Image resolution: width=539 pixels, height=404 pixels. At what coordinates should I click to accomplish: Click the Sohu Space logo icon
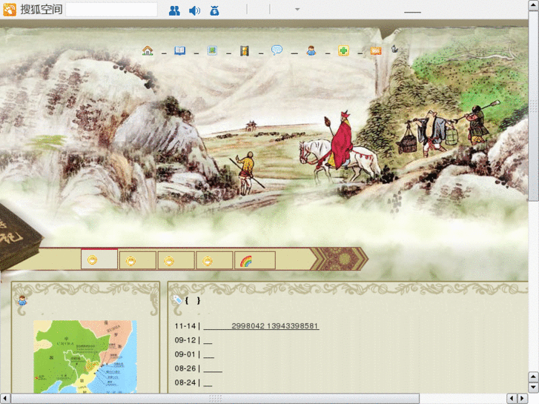[10, 10]
